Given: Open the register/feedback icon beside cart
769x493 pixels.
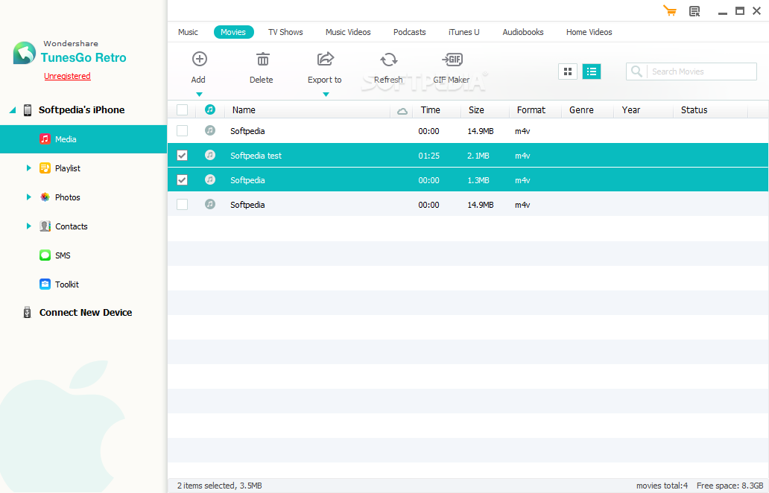Looking at the screenshot, I should coord(694,10).
